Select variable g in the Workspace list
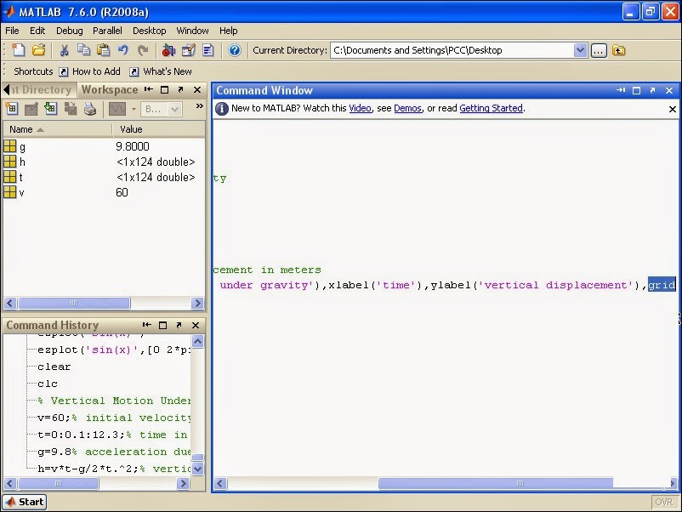 coord(22,147)
